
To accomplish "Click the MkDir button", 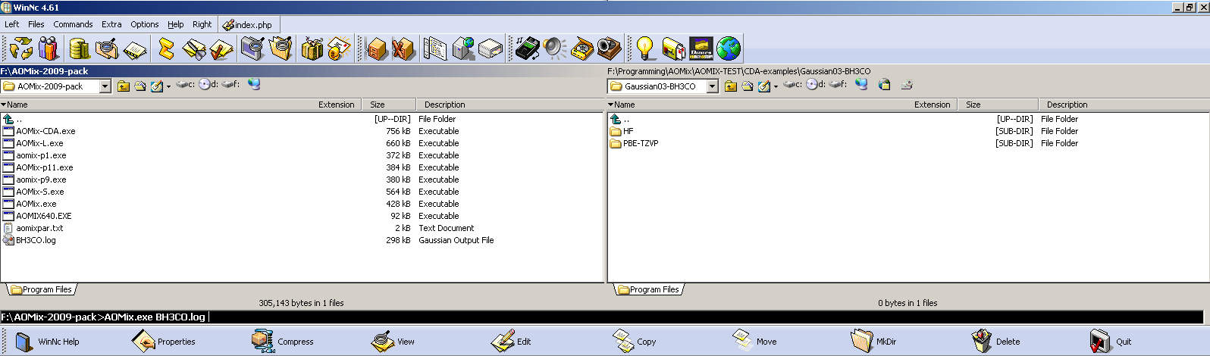I will [x=873, y=342].
